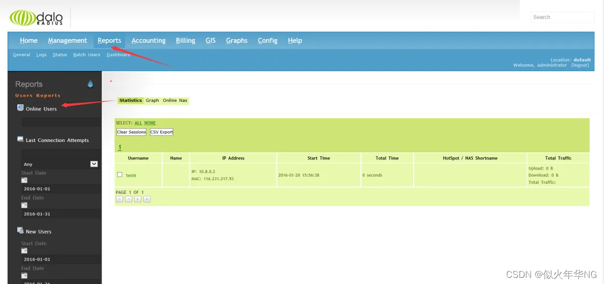Open the Reports menu
The height and width of the screenshot is (284, 604).
pyautogui.click(x=109, y=40)
